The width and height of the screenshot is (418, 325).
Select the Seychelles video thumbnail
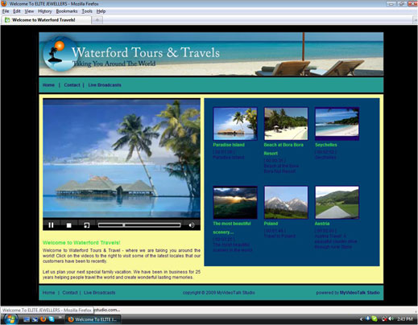(337, 124)
